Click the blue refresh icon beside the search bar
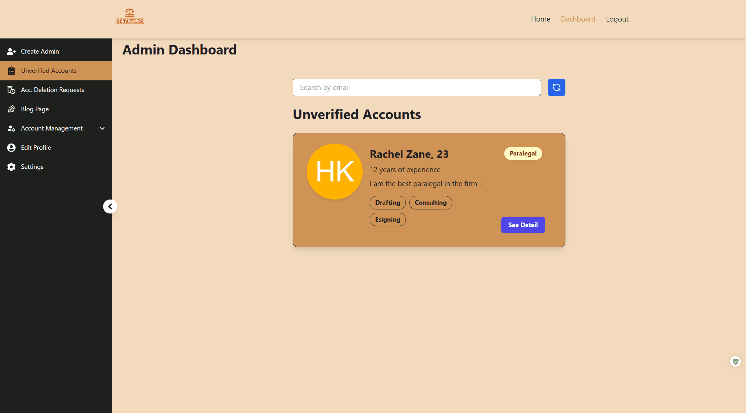The image size is (746, 413). pyautogui.click(x=556, y=87)
